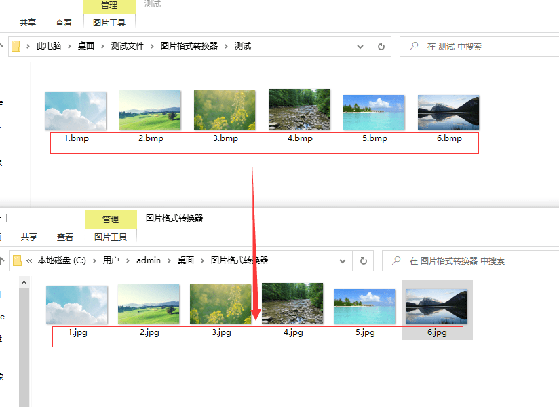Viewport: 559px width, 407px height.
Task: Switch to the 查看 tab in top window
Action: point(63,22)
